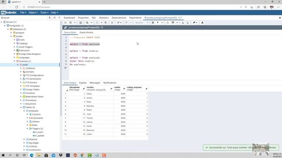Select the tr_update trigger
This screenshot has width=282, height=158.
point(40,136)
